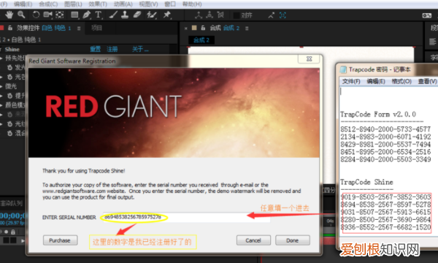The height and width of the screenshot is (263, 438).
Task: Click the 关于... link for Shine effect
Action: click(140, 50)
